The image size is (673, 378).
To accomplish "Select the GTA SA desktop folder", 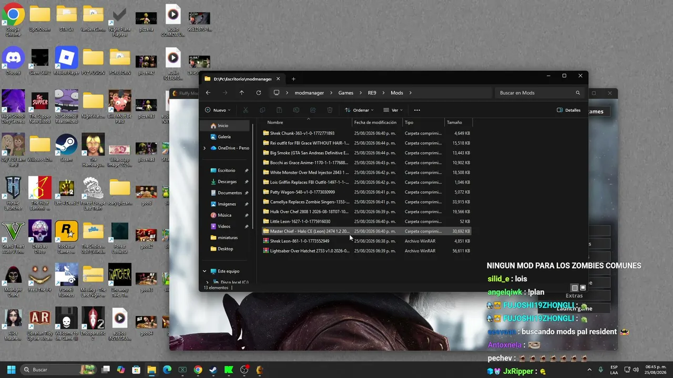I will (66, 18).
